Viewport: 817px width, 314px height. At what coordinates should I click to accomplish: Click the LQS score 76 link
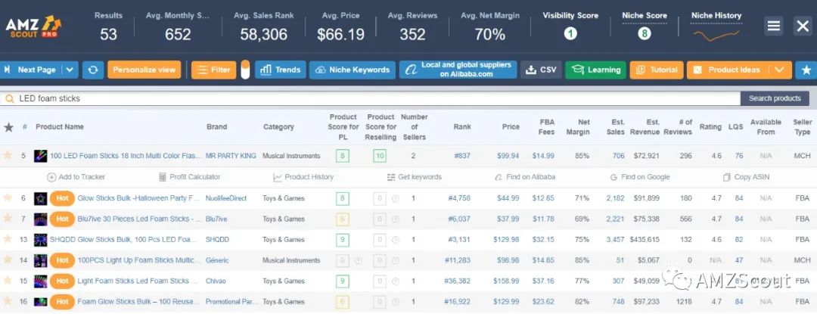[x=738, y=156]
